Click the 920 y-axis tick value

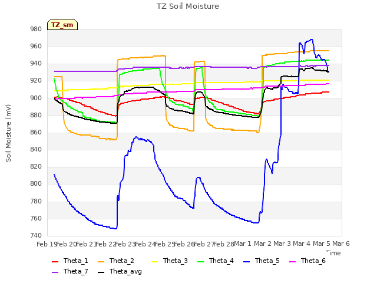36,81
